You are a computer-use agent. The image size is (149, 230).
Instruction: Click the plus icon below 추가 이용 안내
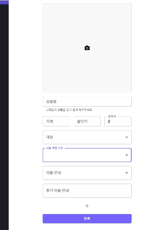pyautogui.click(x=87, y=206)
